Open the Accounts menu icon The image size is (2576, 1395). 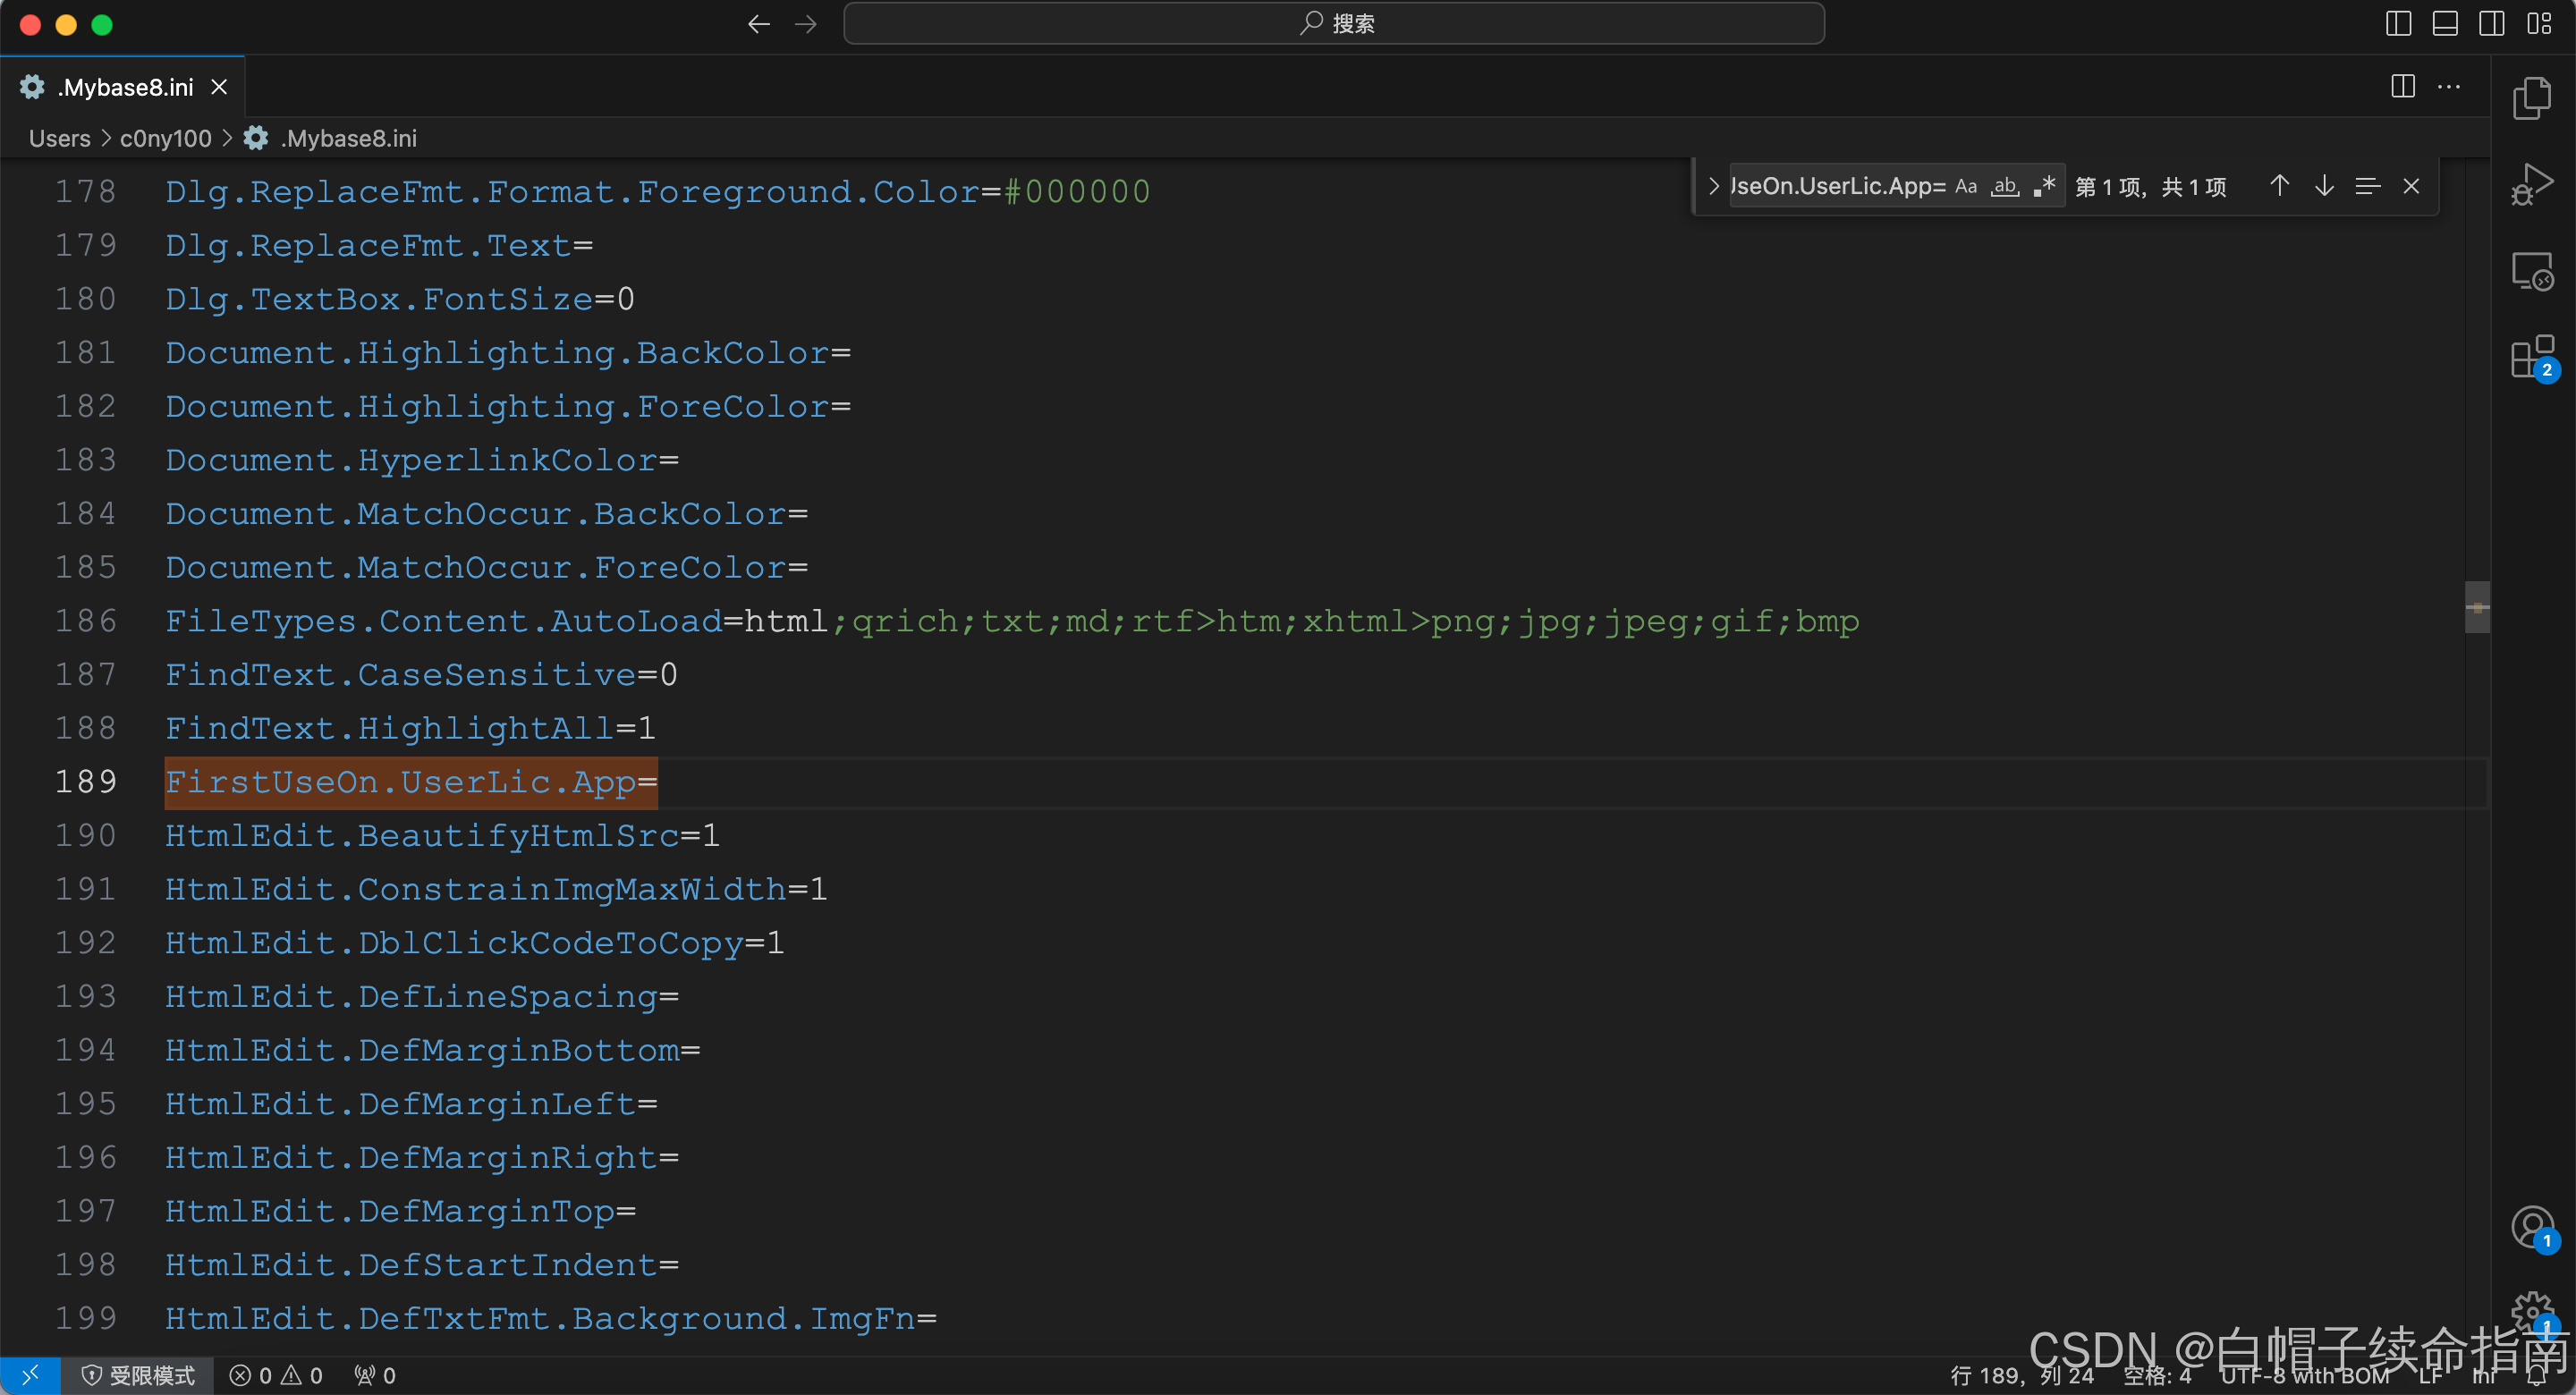click(2532, 1227)
